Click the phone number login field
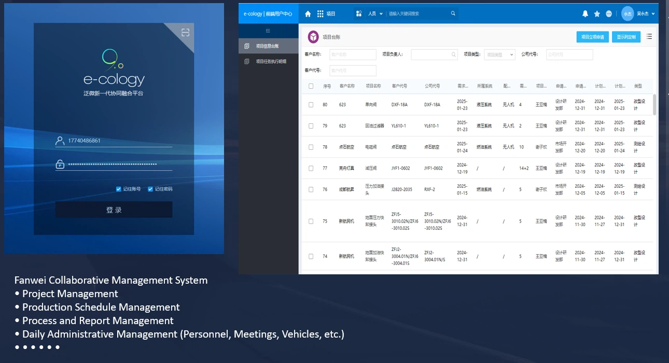The height and width of the screenshot is (363, 669). click(114, 141)
